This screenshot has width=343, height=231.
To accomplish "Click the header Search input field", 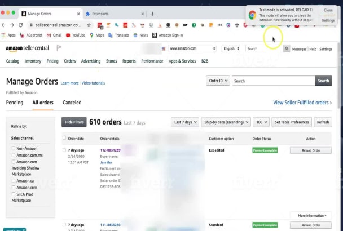I will [x=265, y=48].
